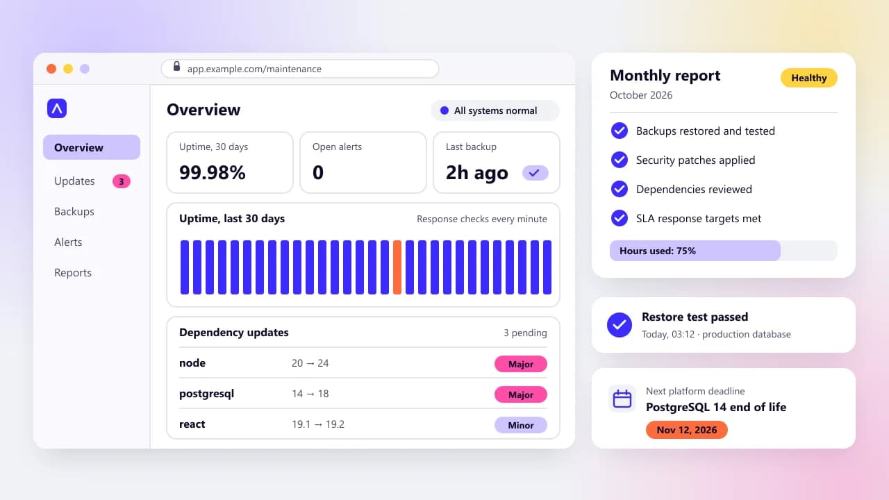
Task: Click the Nov 12, 2026 deadline badge
Action: [687, 430]
